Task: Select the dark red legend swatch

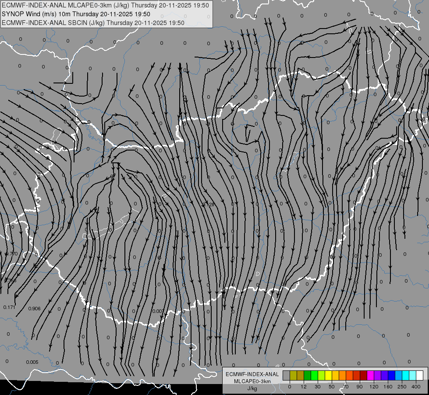Action: (x=363, y=375)
